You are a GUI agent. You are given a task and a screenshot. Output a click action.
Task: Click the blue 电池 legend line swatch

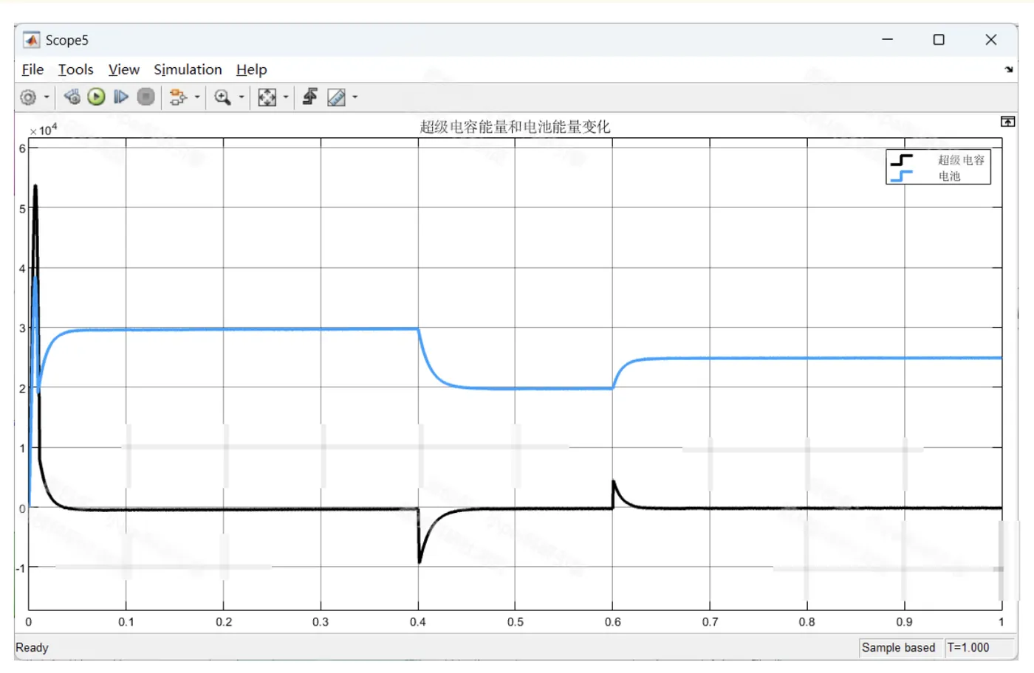pyautogui.click(x=902, y=176)
